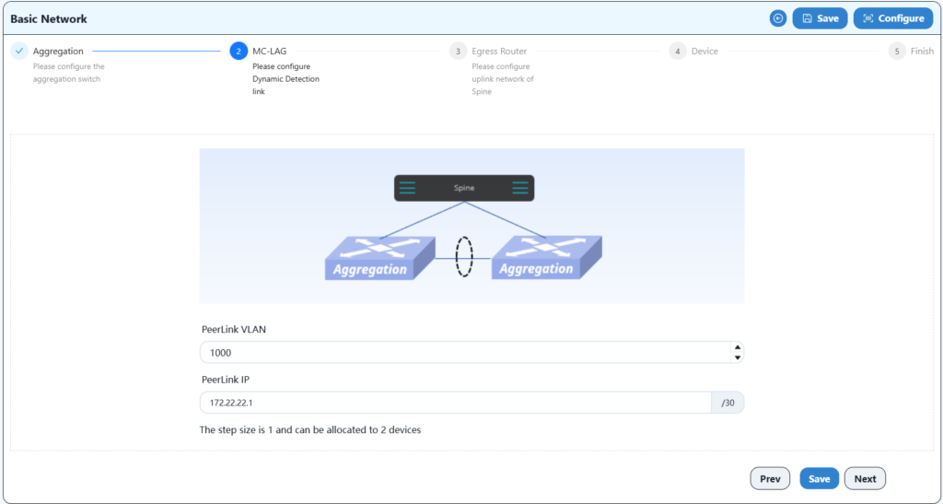The image size is (943, 504).
Task: Decrease PeerLink VLAN with down arrow
Action: [737, 357]
